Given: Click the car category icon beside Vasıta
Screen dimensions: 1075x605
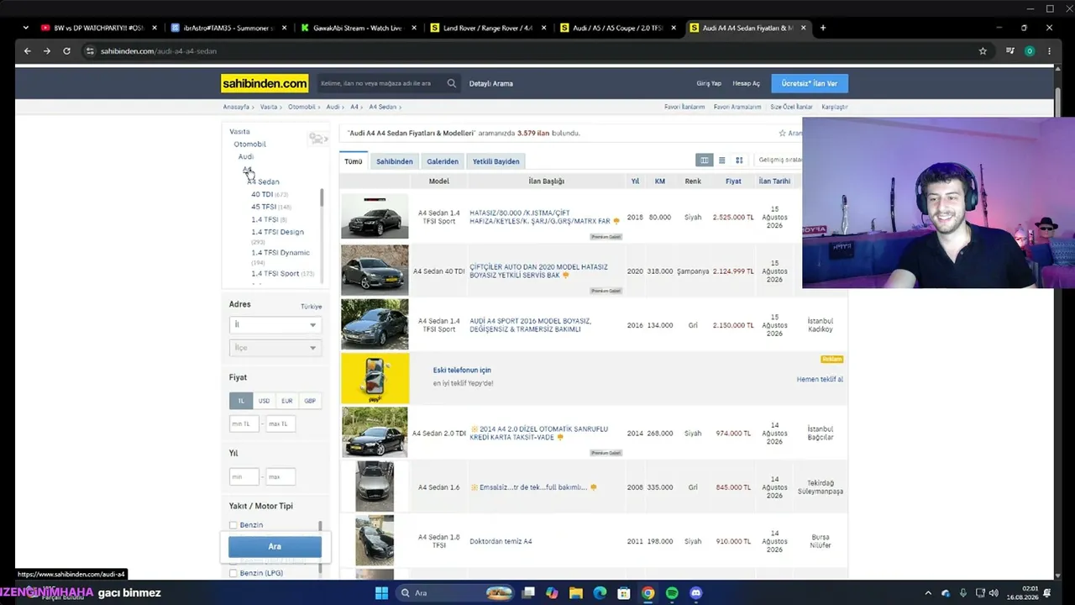Looking at the screenshot, I should (317, 138).
